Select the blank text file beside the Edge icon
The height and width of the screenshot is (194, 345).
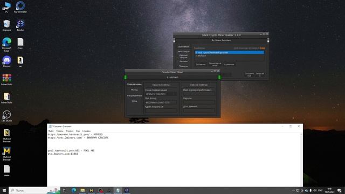[20, 44]
